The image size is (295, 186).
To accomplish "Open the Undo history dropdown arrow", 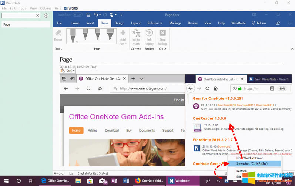I will (x=100, y=15).
